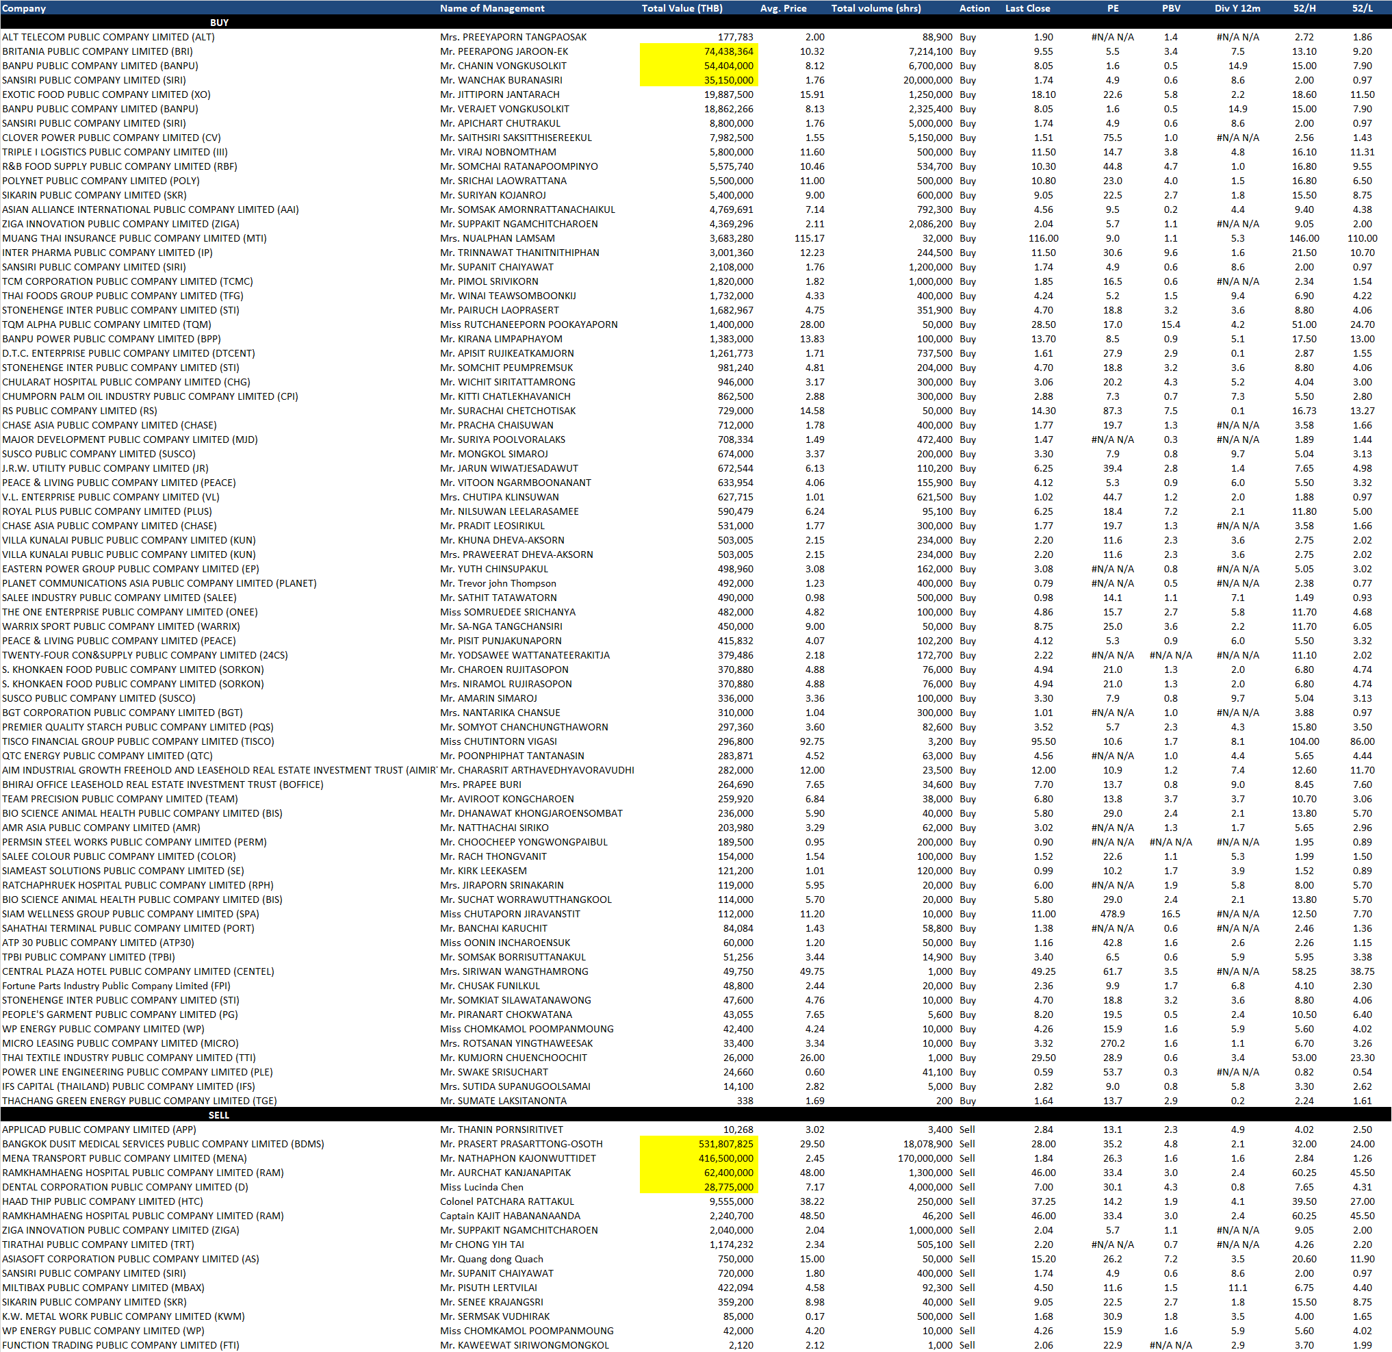This screenshot has height=1352, width=1392.
Task: Click the Total volume (shrs) header
Action: coord(876,8)
